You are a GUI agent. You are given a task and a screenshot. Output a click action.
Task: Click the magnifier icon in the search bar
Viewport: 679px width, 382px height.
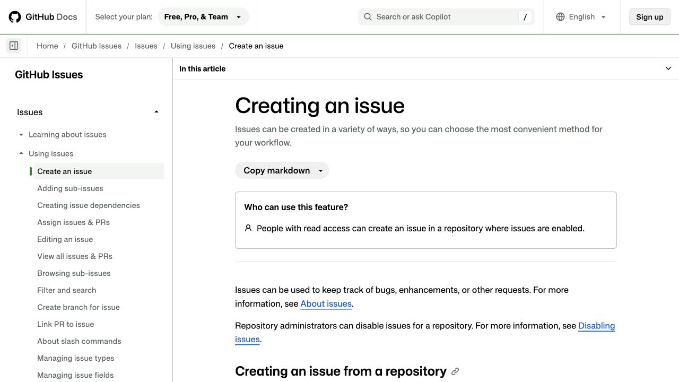[368, 17]
